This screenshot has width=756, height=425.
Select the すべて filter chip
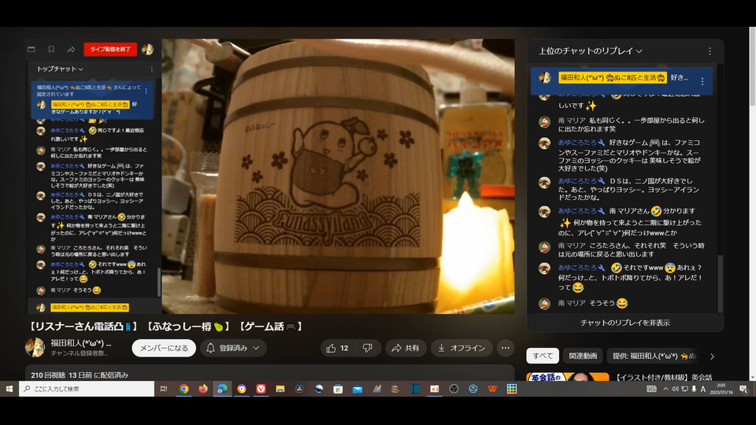[x=543, y=356]
